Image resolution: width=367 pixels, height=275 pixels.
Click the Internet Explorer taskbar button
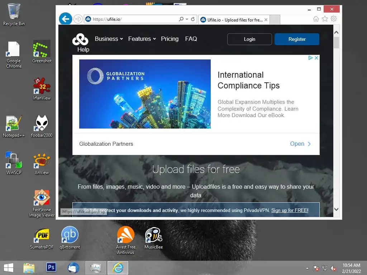point(118,268)
